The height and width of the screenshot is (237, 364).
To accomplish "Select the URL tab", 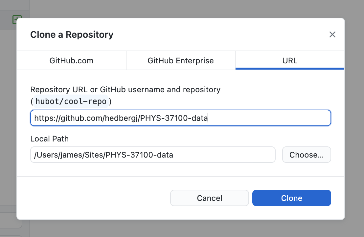I will coord(290,60).
